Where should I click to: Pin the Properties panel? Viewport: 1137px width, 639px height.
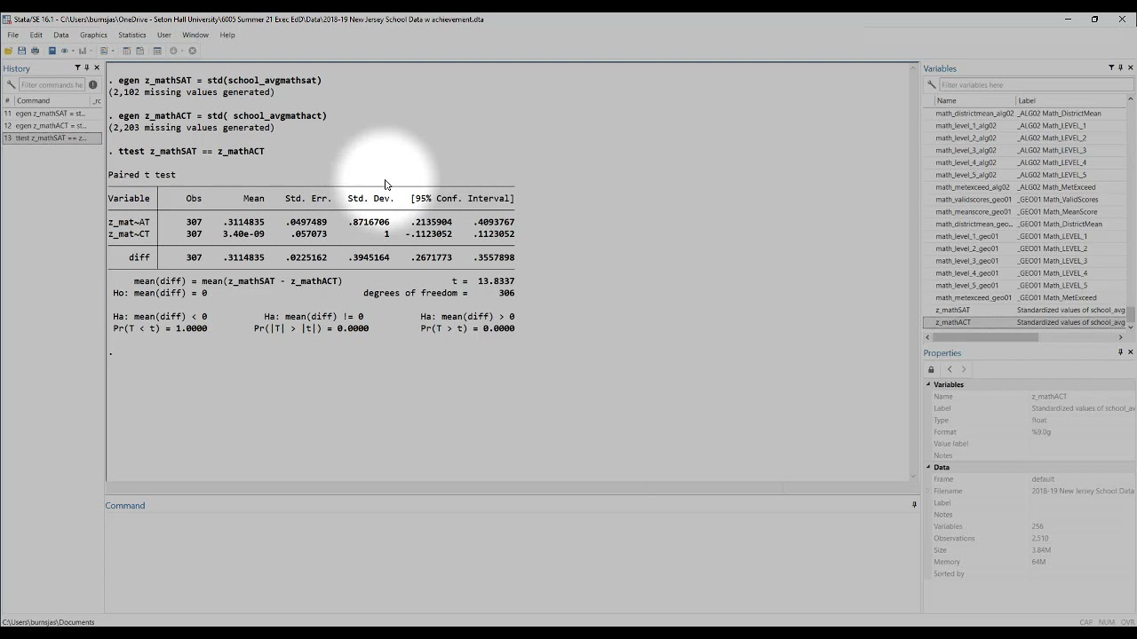[x=1121, y=352]
